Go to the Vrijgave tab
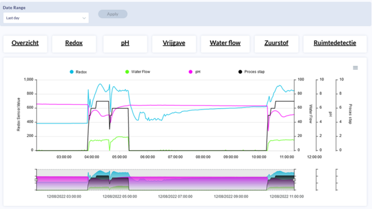This screenshot has width=372, height=209. click(x=175, y=43)
